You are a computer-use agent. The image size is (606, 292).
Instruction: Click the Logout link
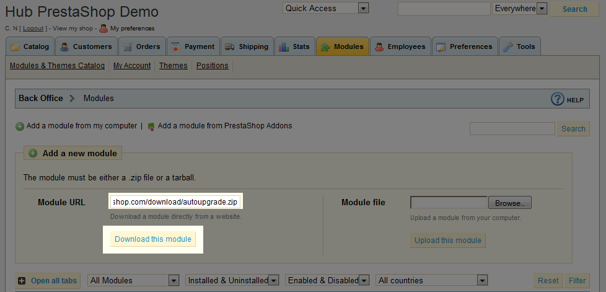[x=33, y=29]
